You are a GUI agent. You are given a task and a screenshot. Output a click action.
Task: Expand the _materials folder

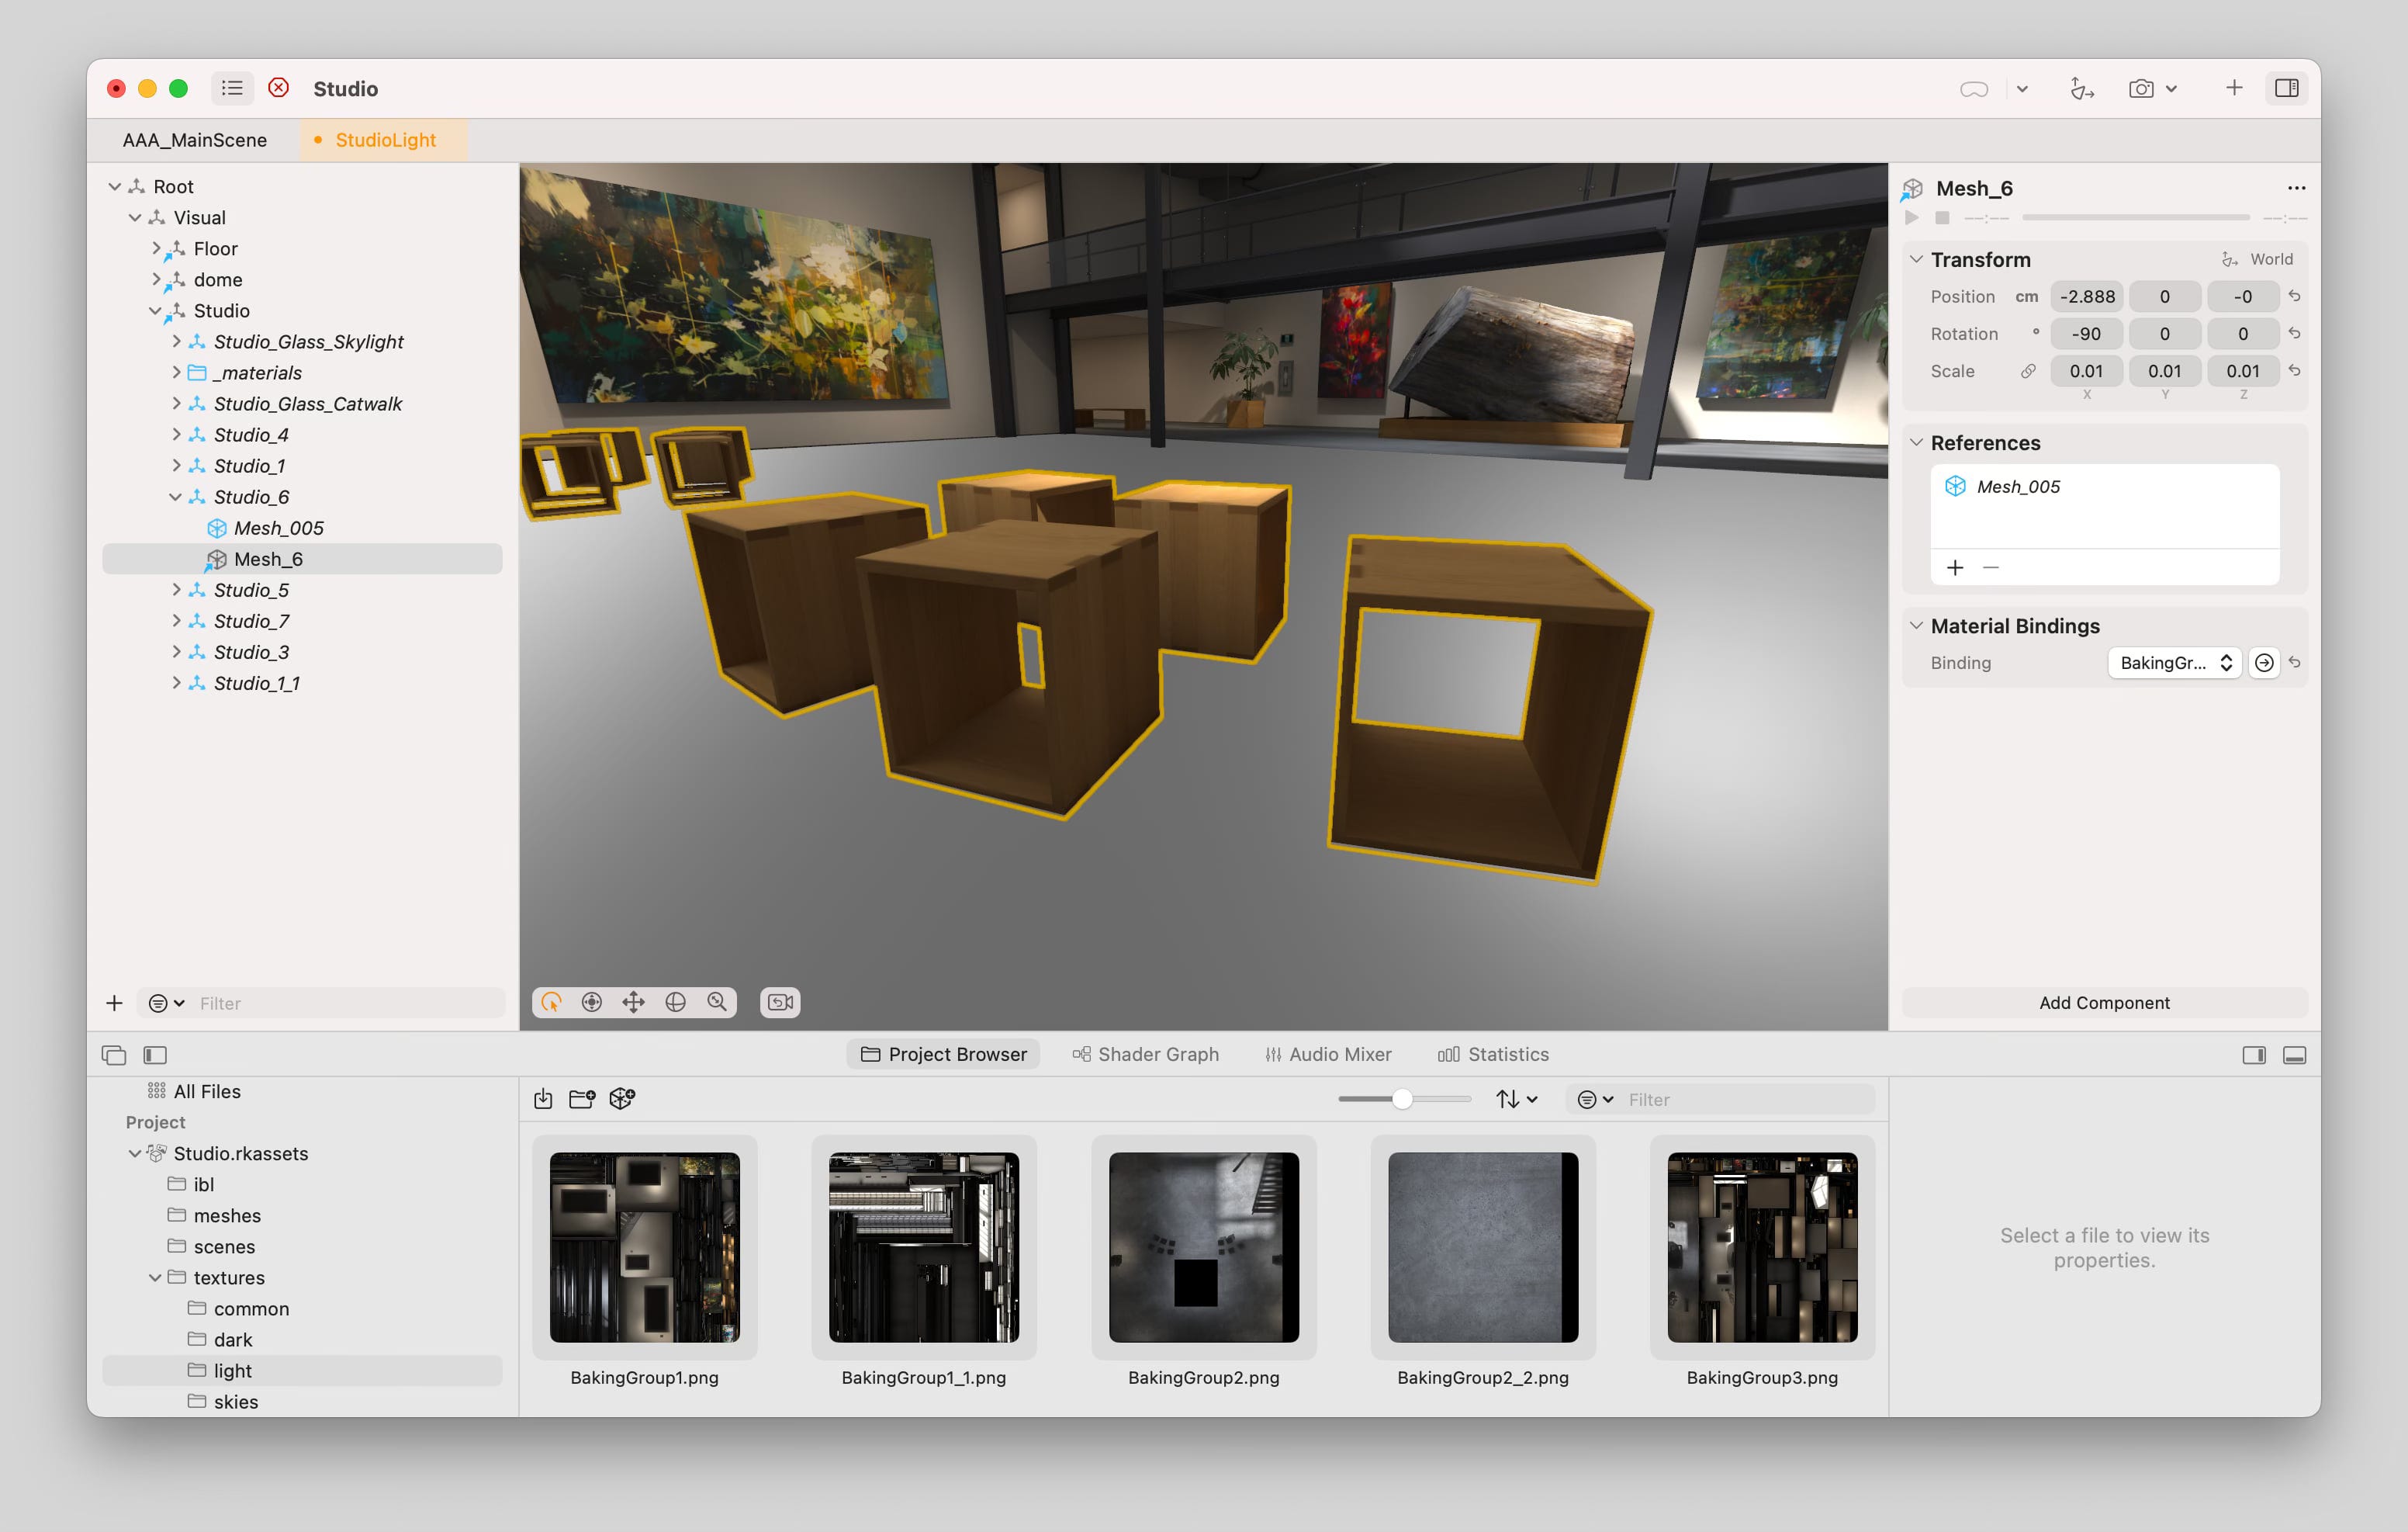click(176, 373)
